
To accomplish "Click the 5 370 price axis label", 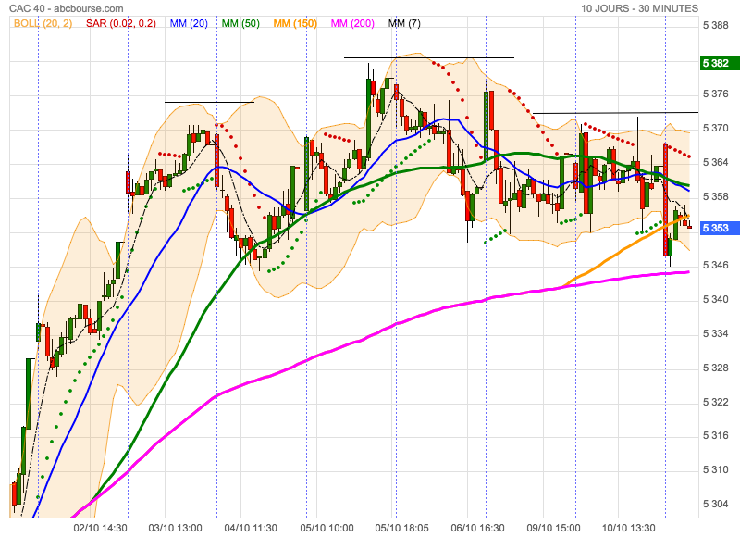I will [x=715, y=128].
